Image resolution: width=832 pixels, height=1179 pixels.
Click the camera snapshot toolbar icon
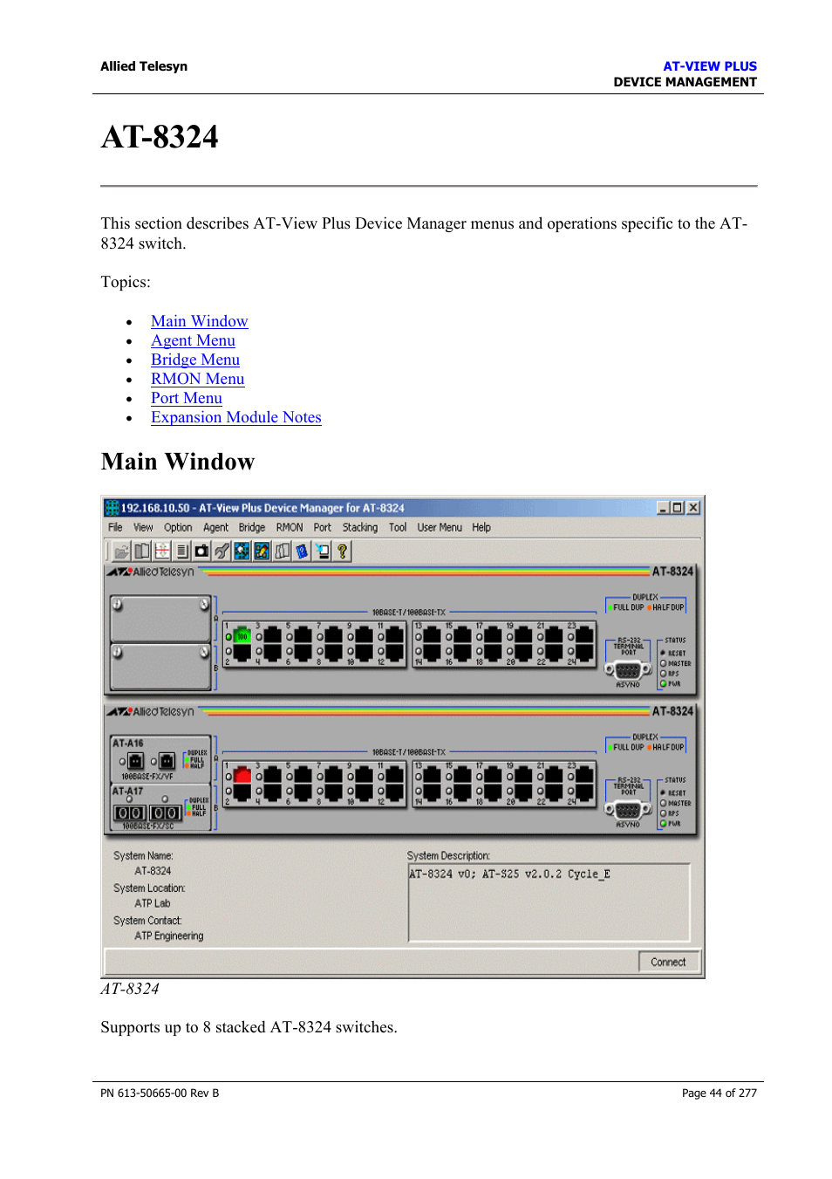tap(202, 552)
